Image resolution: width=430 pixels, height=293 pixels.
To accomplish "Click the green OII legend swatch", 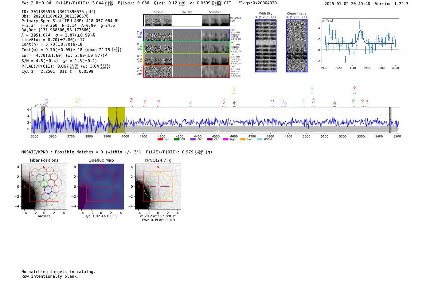I will click(x=177, y=140).
